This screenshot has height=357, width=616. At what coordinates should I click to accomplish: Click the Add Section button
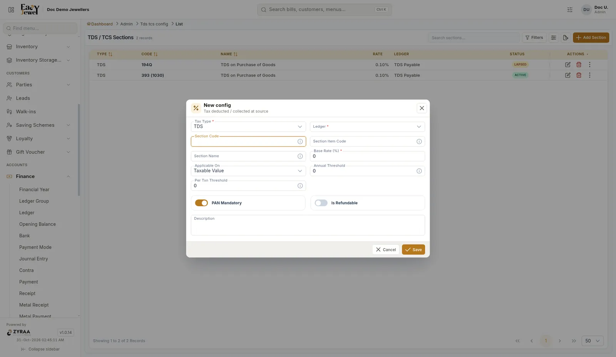click(x=591, y=38)
